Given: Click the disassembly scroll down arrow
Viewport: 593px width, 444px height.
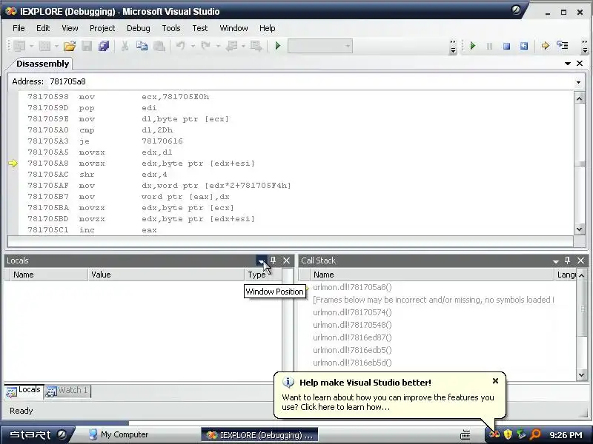Looking at the screenshot, I should (580, 229).
